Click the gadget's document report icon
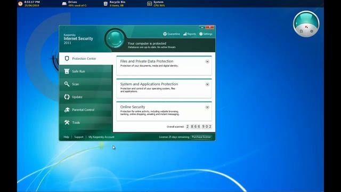 pos(301,31)
